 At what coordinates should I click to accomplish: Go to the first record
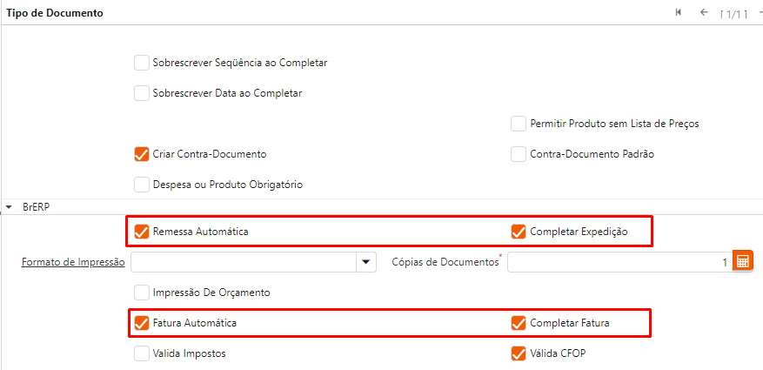coord(679,13)
